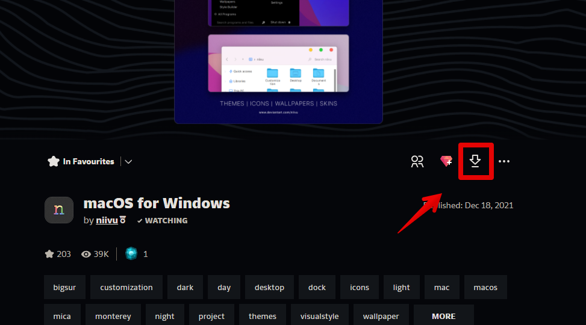The height and width of the screenshot is (325, 586).
Task: Click the macOS for Windows title
Action: tap(157, 203)
